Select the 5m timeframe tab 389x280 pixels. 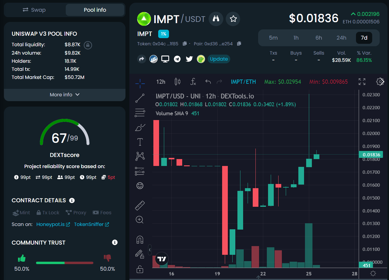(273, 38)
